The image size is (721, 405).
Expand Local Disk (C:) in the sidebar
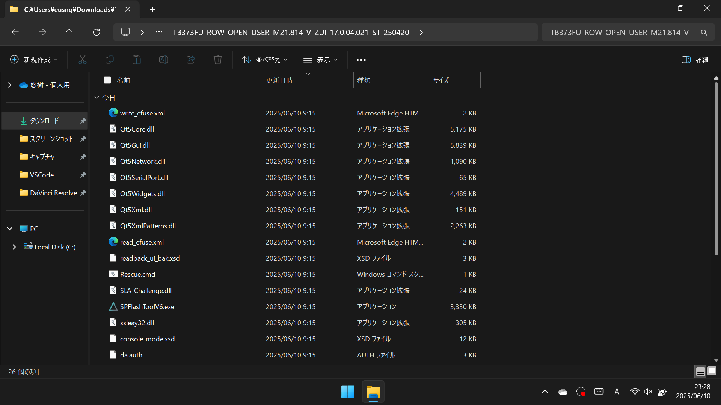[14, 247]
